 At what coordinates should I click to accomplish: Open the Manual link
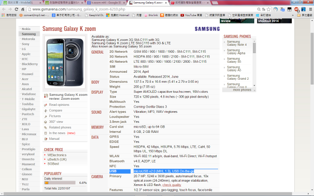pyautogui.click(x=54, y=139)
